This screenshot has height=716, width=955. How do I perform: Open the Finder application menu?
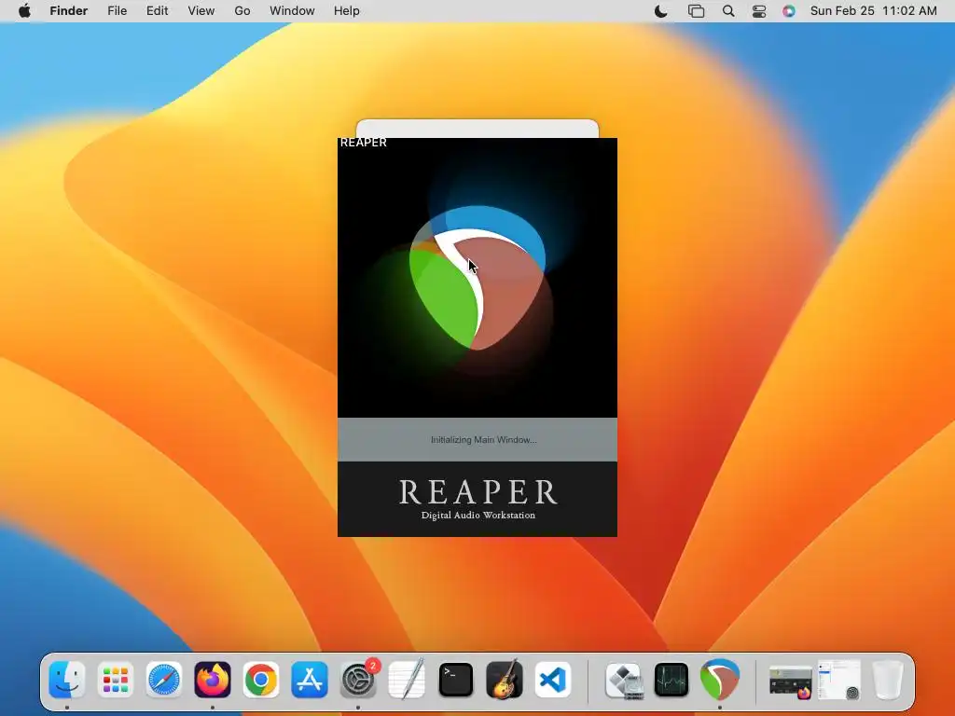(69, 11)
